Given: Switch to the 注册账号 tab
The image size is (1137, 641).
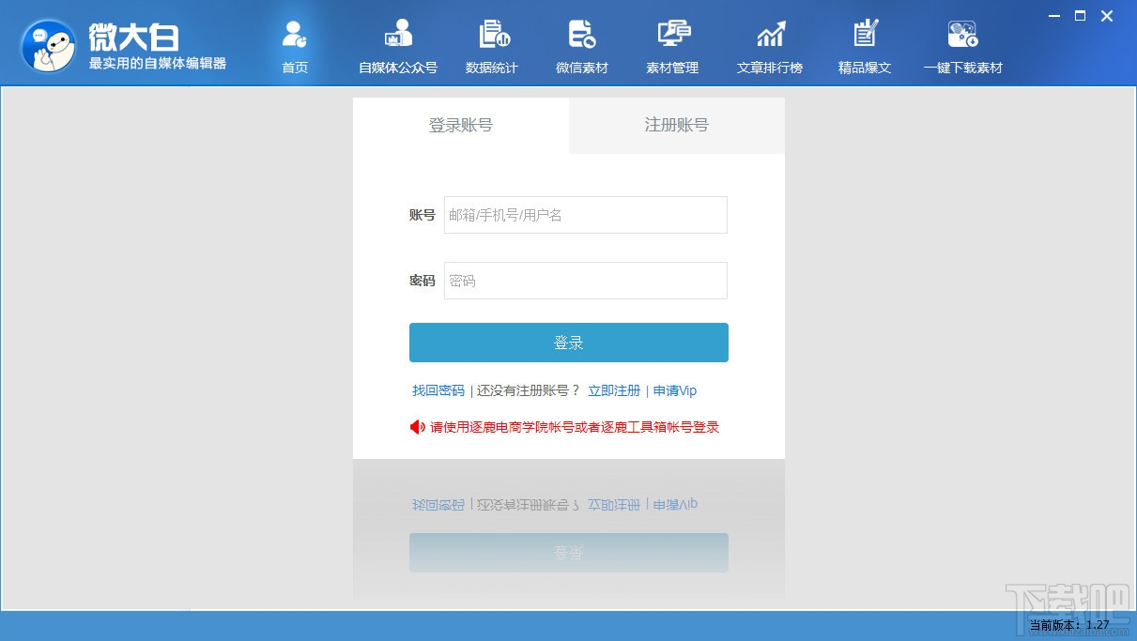Looking at the screenshot, I should tap(677, 125).
